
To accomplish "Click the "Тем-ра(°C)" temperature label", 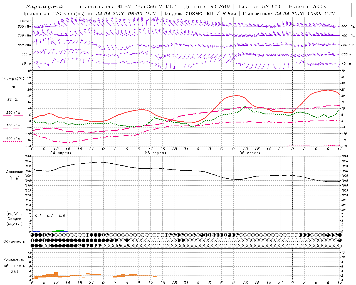I will click(13, 79).
